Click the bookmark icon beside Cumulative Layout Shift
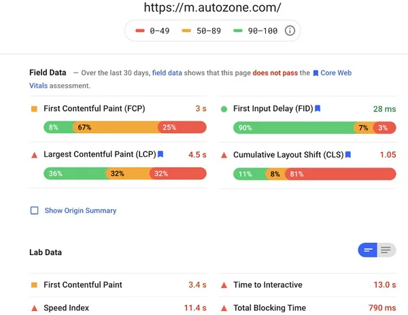This screenshot has width=408, height=315. click(347, 155)
